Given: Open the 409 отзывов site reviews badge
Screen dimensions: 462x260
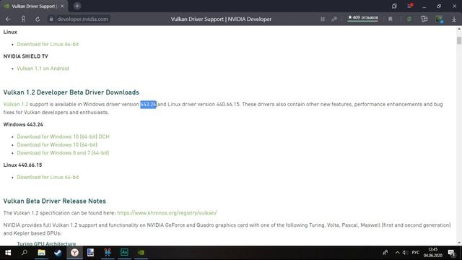Looking at the screenshot, I should [x=363, y=18].
